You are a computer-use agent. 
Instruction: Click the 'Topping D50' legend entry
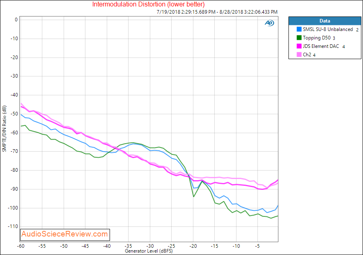(317, 38)
